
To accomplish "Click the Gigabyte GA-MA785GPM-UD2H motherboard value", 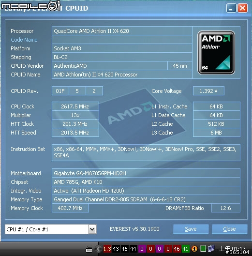I will pos(146,173).
